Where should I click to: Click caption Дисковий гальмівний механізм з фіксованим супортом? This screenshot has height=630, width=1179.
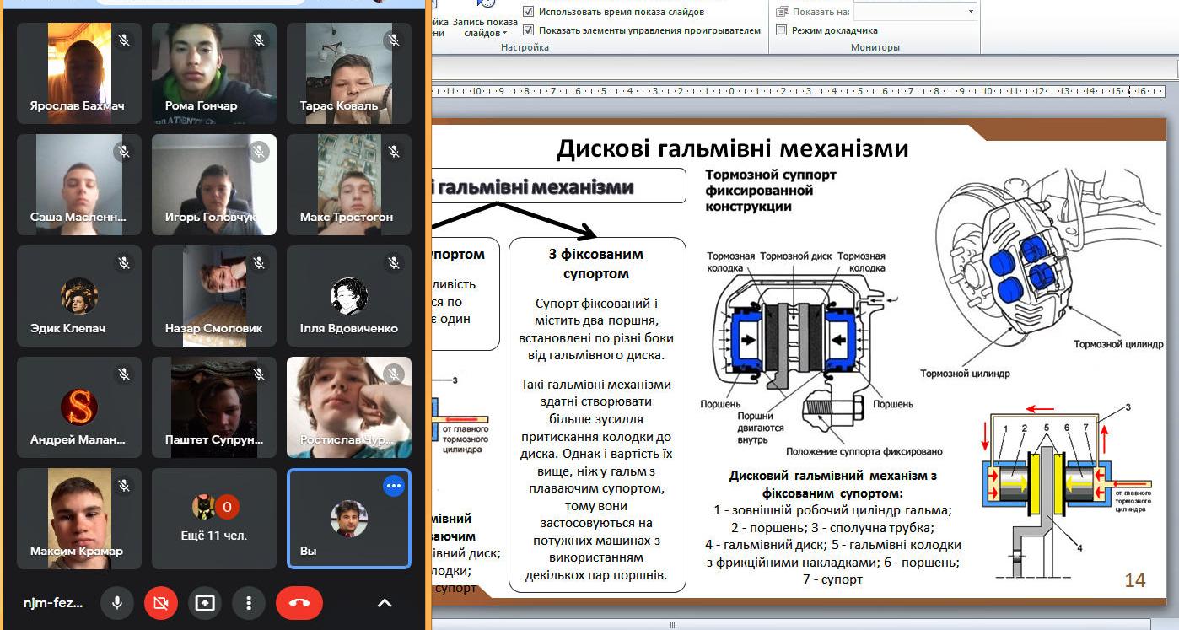pos(832,484)
